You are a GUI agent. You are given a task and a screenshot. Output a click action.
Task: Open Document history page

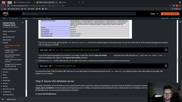8,95
